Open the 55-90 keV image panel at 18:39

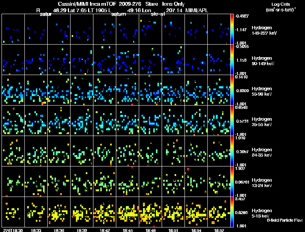[82, 90]
